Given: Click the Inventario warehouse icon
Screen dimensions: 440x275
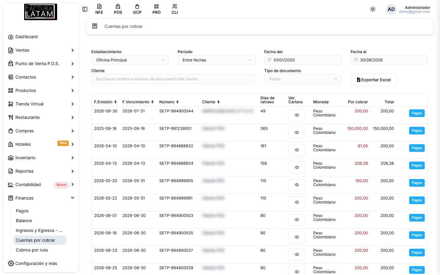Looking at the screenshot, I should (x=11, y=158).
